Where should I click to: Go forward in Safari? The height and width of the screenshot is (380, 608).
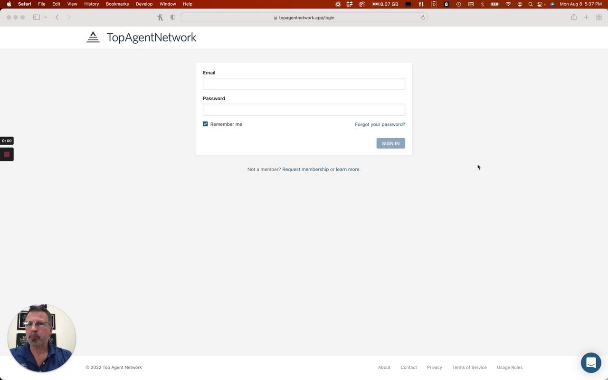(69, 18)
